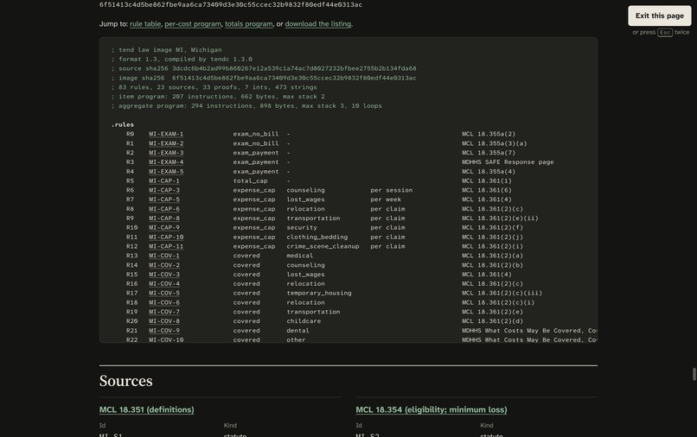The image size is (697, 437).
Task: Click the .rules section label
Action: [x=122, y=124]
